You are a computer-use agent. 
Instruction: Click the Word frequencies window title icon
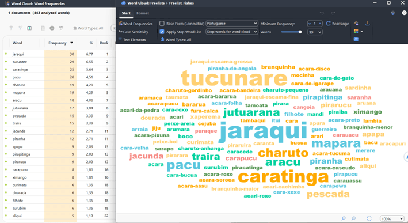7,3
